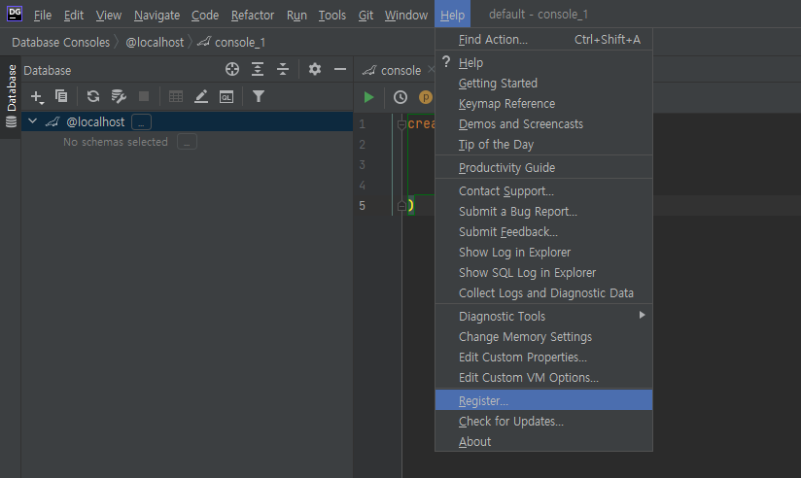Click the Duplicate data source icon
Viewport: 801px width, 478px height.
pyautogui.click(x=61, y=96)
